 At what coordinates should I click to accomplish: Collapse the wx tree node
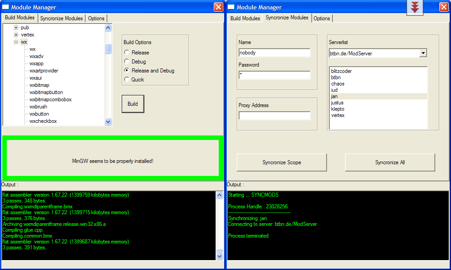16,42
